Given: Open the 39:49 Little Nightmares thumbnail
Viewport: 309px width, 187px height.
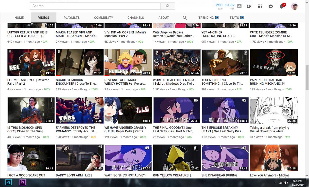Looking at the screenshot, I should (80, 158).
